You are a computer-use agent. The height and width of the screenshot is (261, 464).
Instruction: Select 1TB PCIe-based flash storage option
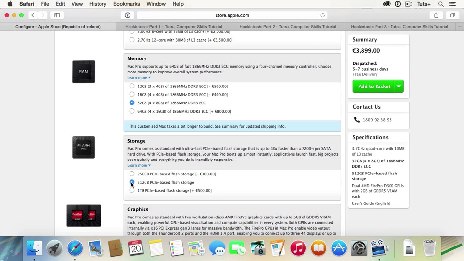[132, 190]
